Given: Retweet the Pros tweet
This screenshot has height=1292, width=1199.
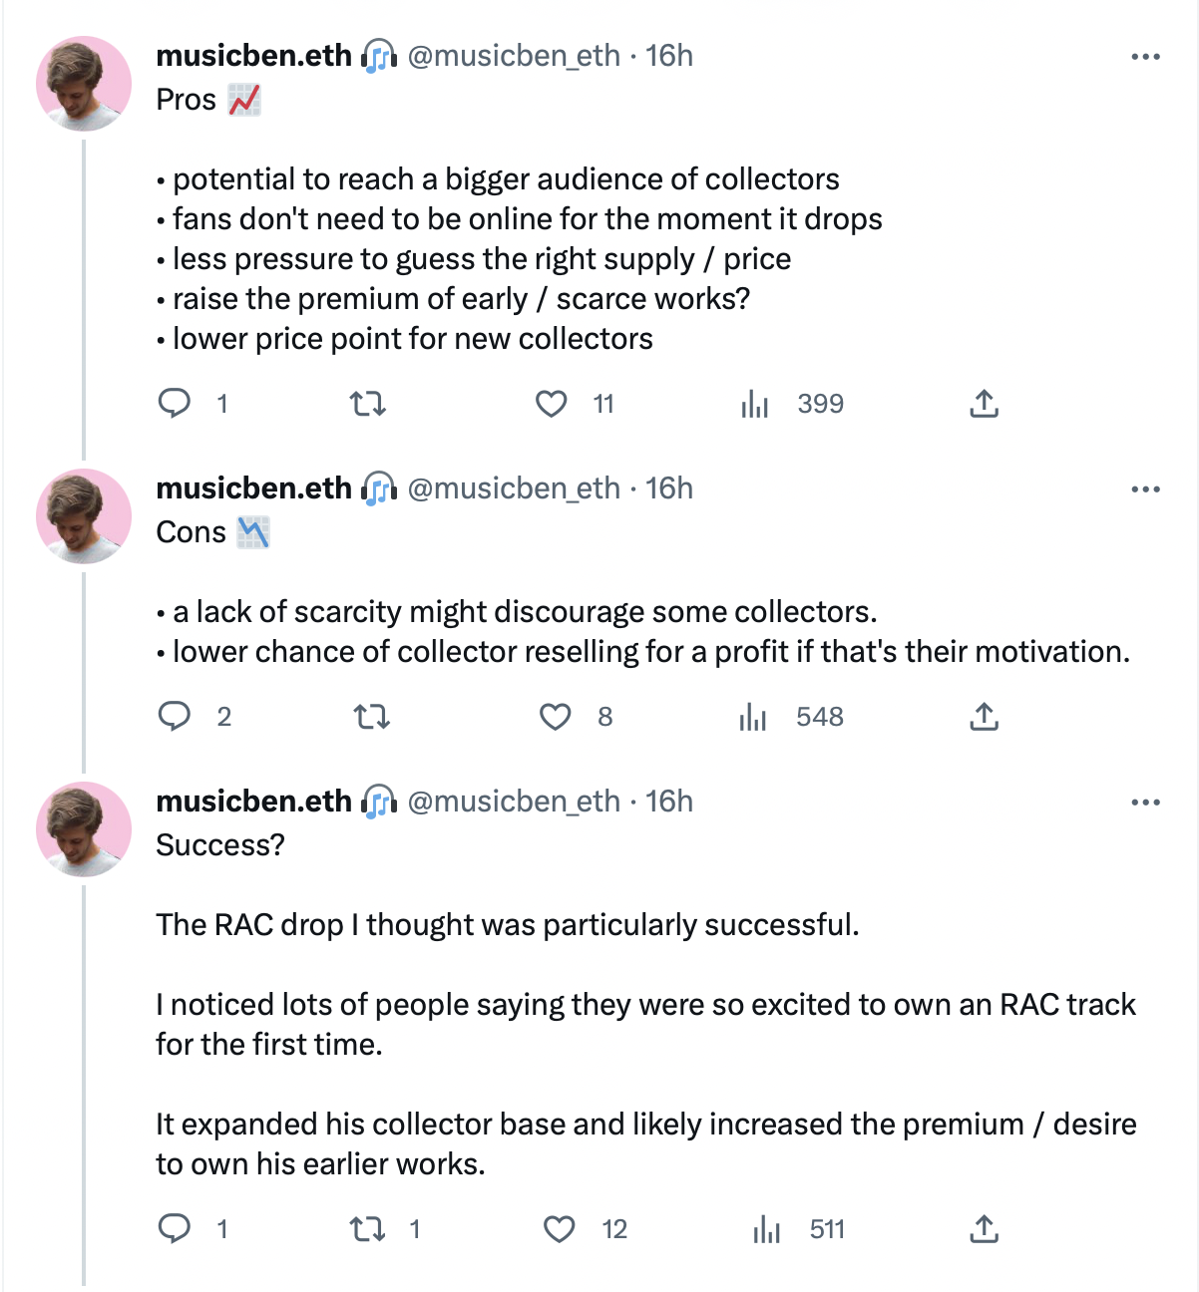Looking at the screenshot, I should click(368, 404).
